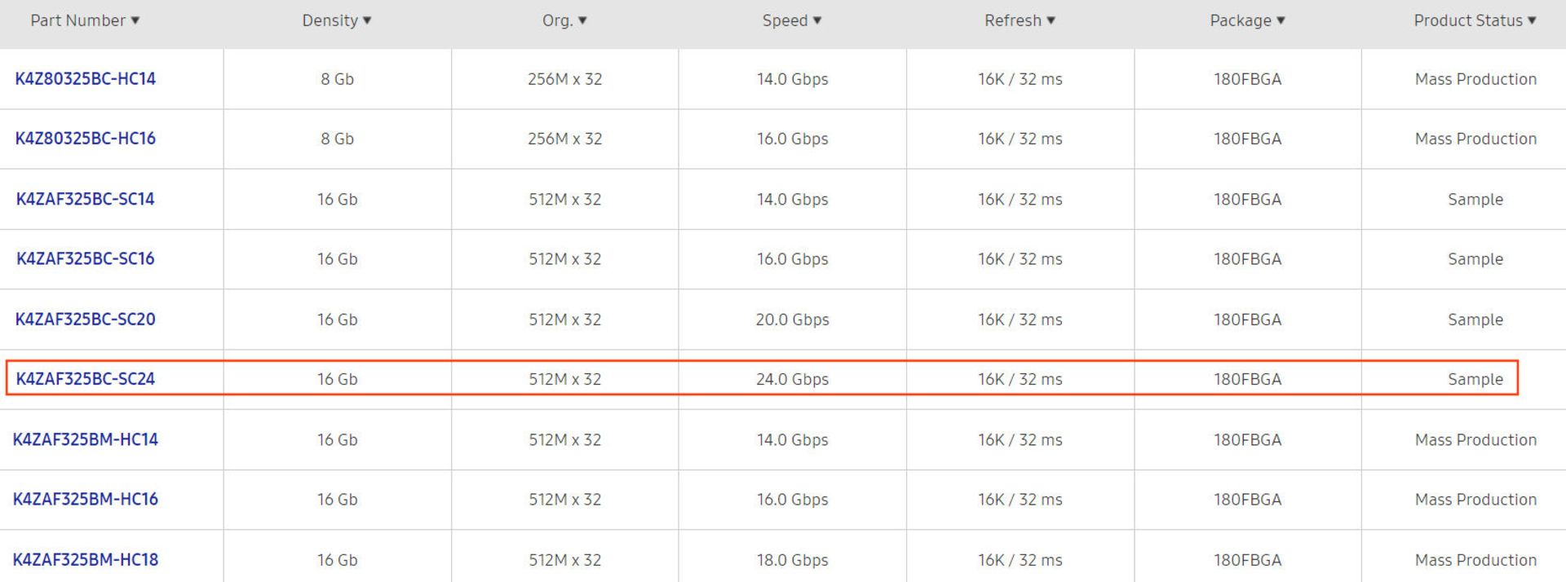Select highlighted part K4ZAF325BC-SC24
Image resolution: width=1566 pixels, height=582 pixels.
pyautogui.click(x=86, y=379)
